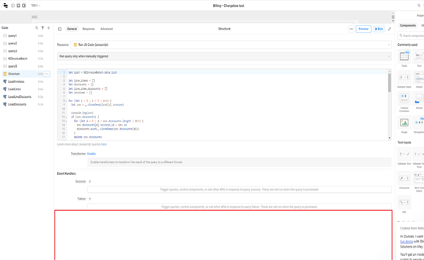Open the JavaScript queries 'here' link

104,144
